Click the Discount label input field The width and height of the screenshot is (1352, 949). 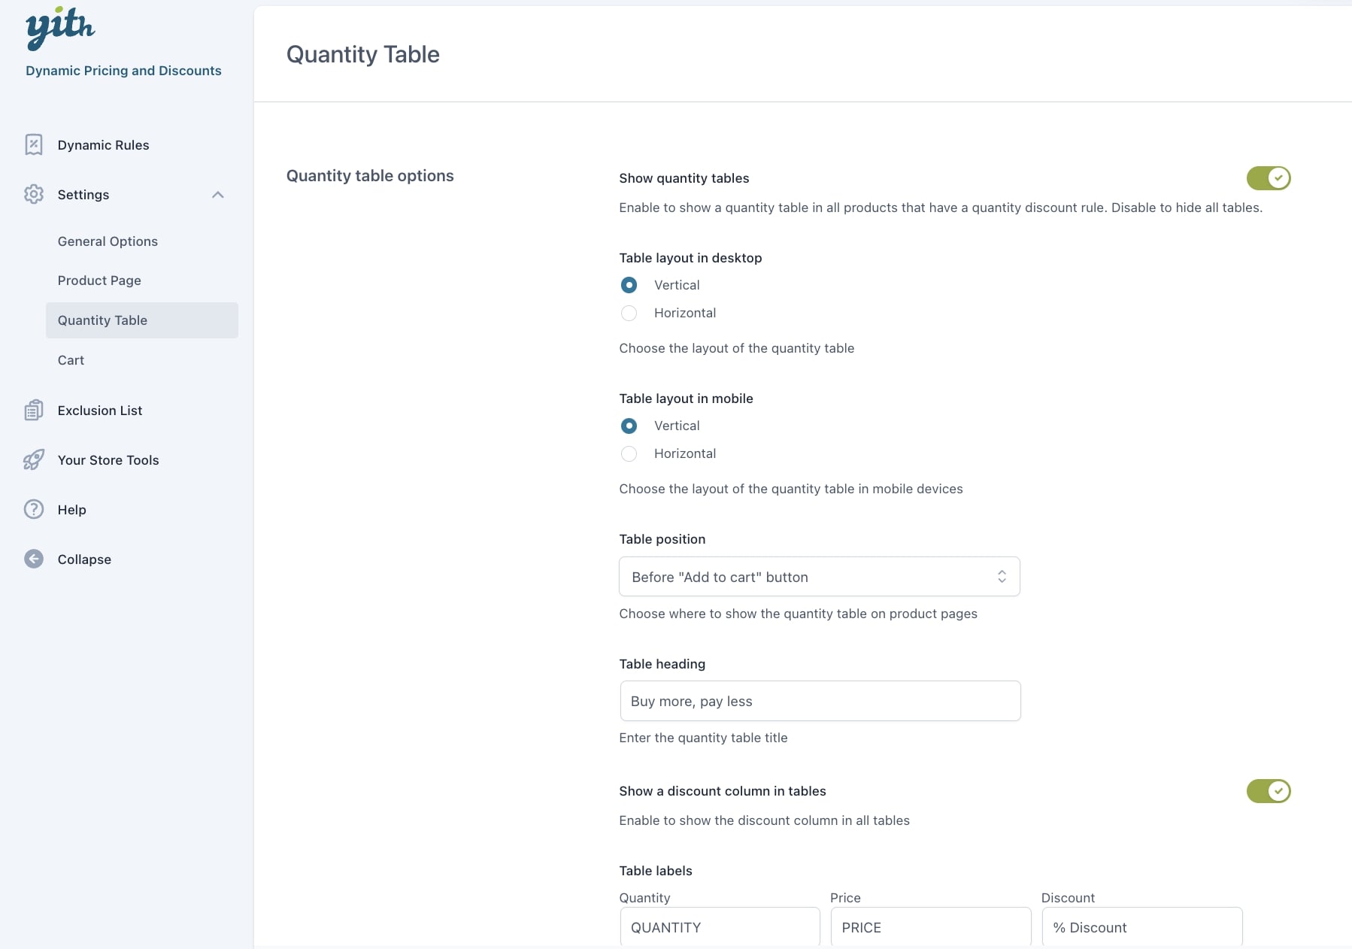click(1141, 927)
